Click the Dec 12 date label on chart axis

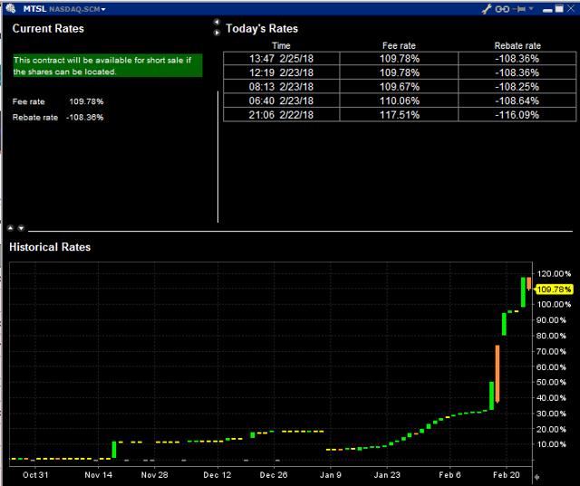pyautogui.click(x=217, y=475)
